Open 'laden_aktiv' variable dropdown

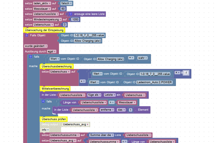pyautogui.click(x=42, y=3)
